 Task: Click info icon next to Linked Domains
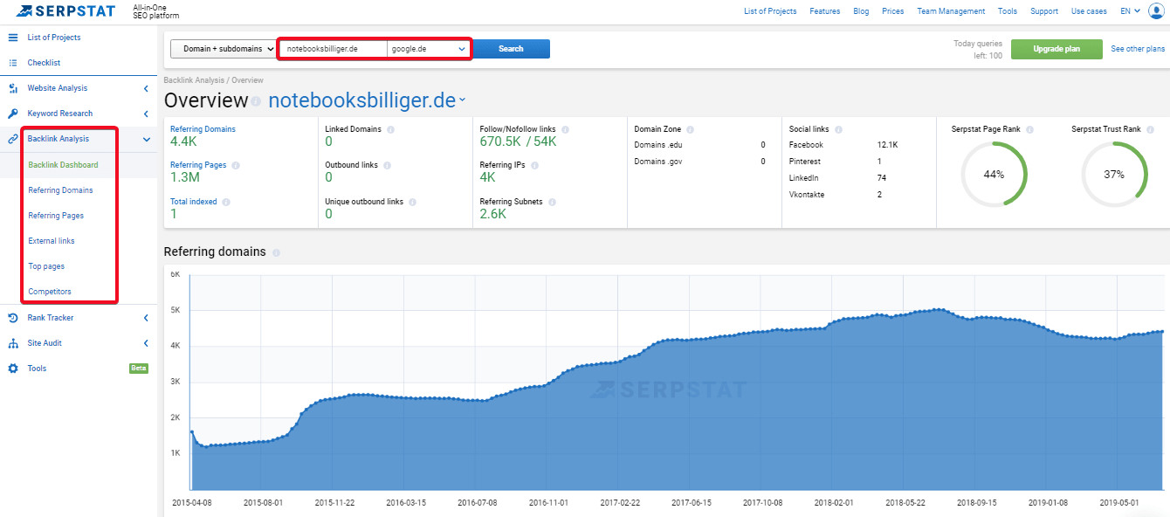(390, 129)
